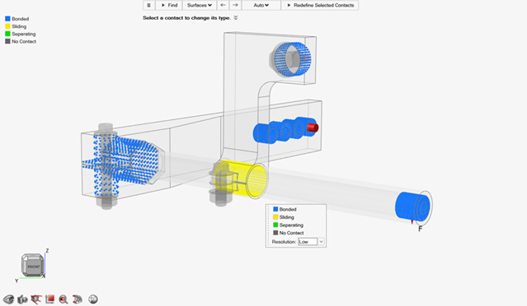This screenshot has height=306, width=527.
Task: Expand the hint text double chevron
Action: point(236,18)
